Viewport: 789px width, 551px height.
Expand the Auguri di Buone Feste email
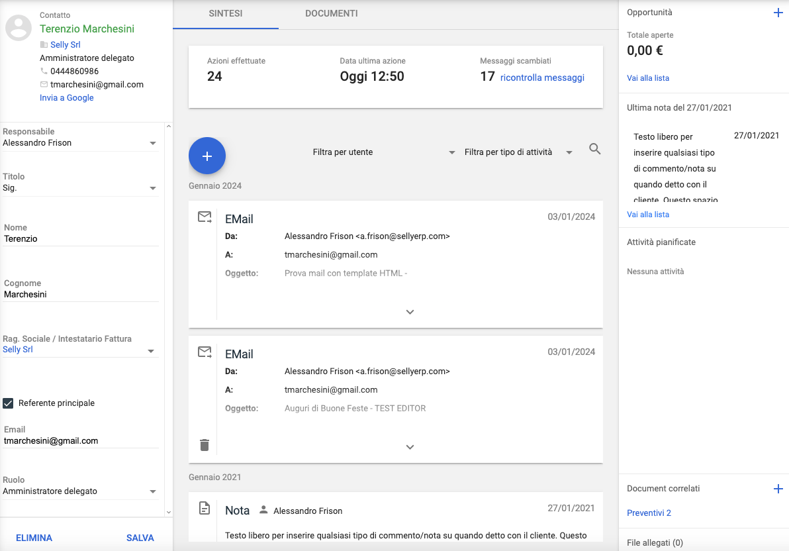[410, 447]
